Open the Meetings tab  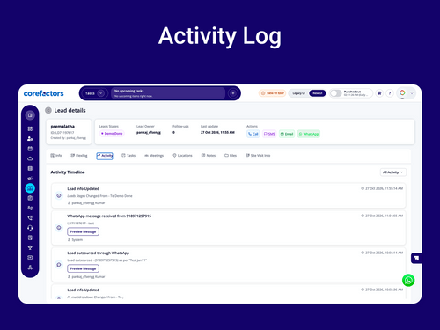coord(154,156)
